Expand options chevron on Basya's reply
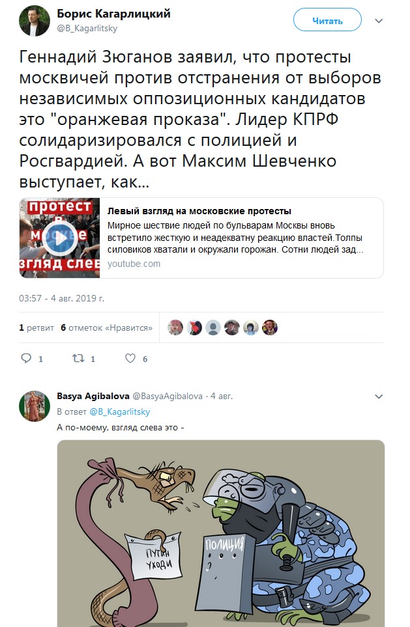This screenshot has width=410, height=627. point(379,397)
